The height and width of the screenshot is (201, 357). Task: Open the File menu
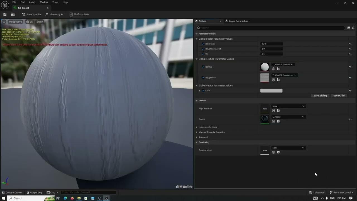[x=14, y=2]
